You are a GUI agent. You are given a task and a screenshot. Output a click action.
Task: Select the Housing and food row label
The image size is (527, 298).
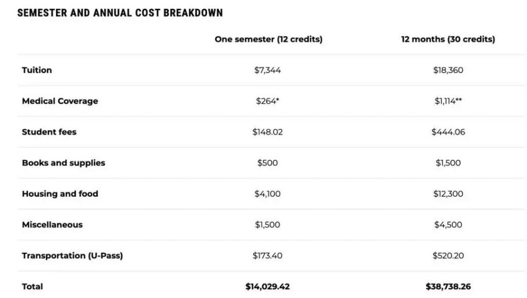tap(60, 194)
